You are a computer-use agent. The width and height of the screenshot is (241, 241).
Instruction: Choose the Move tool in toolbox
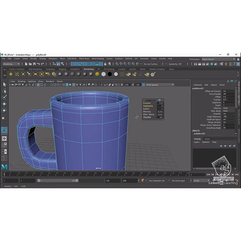(x=4, y=104)
